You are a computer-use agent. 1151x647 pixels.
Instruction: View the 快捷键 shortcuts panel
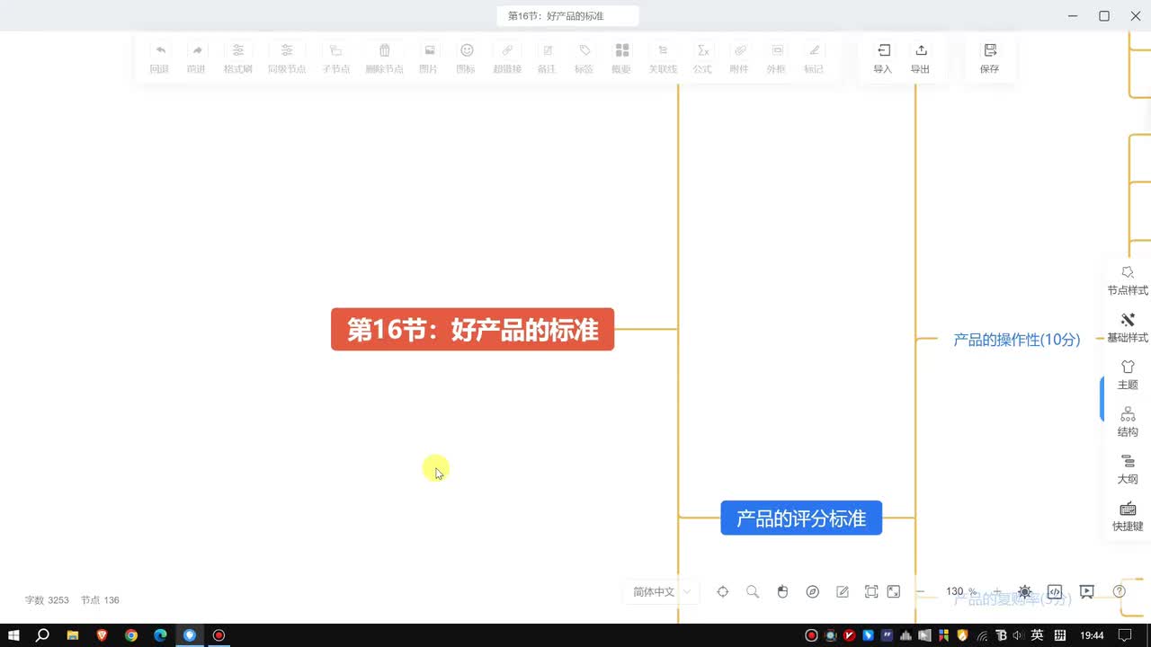pyautogui.click(x=1128, y=517)
